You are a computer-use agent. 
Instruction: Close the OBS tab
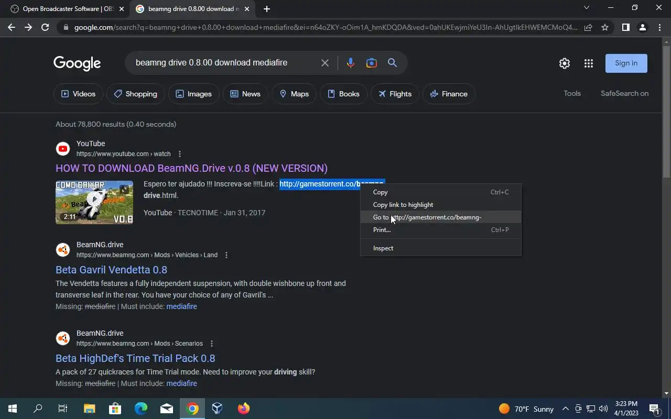122,9
